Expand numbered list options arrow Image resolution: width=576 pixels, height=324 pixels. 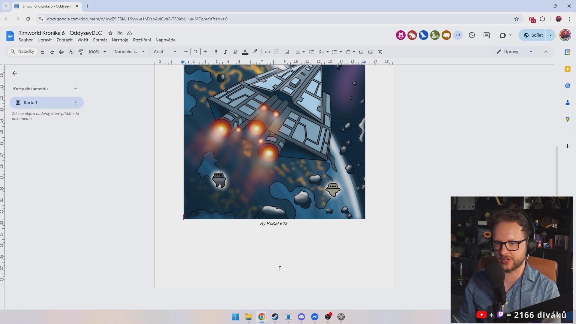click(354, 52)
